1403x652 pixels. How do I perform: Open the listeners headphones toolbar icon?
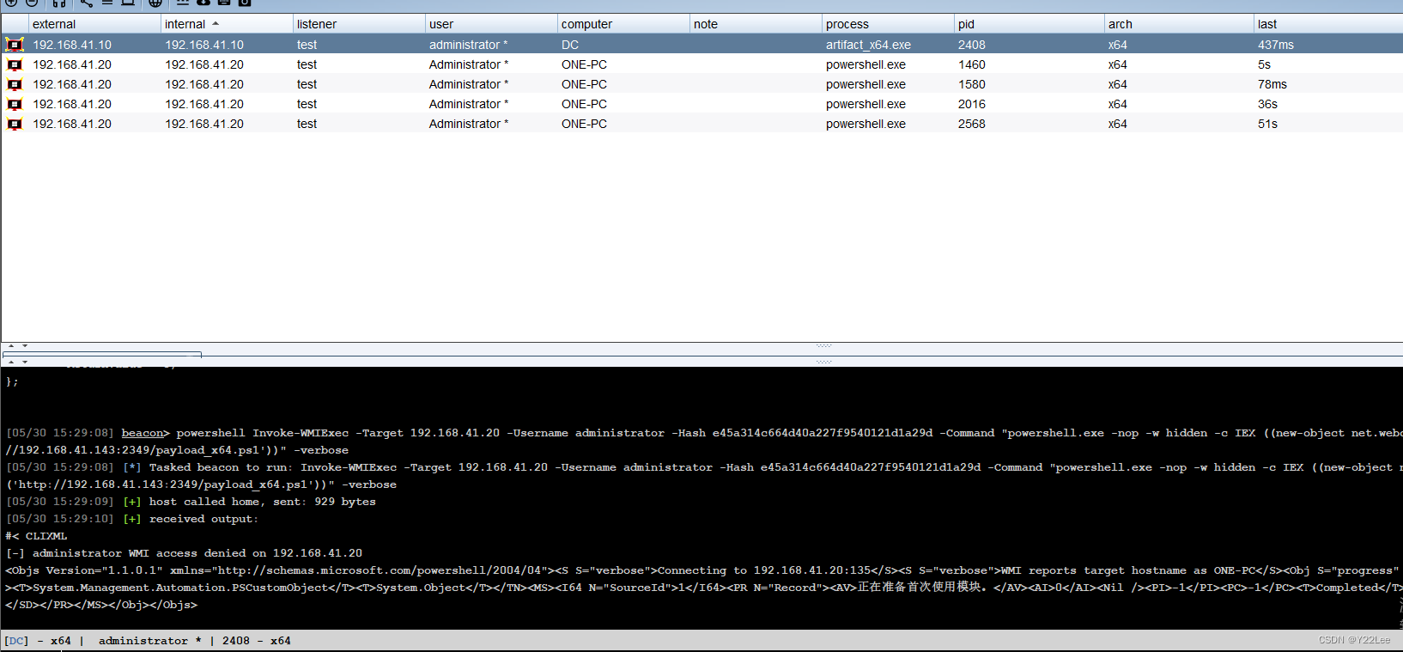pos(59,3)
